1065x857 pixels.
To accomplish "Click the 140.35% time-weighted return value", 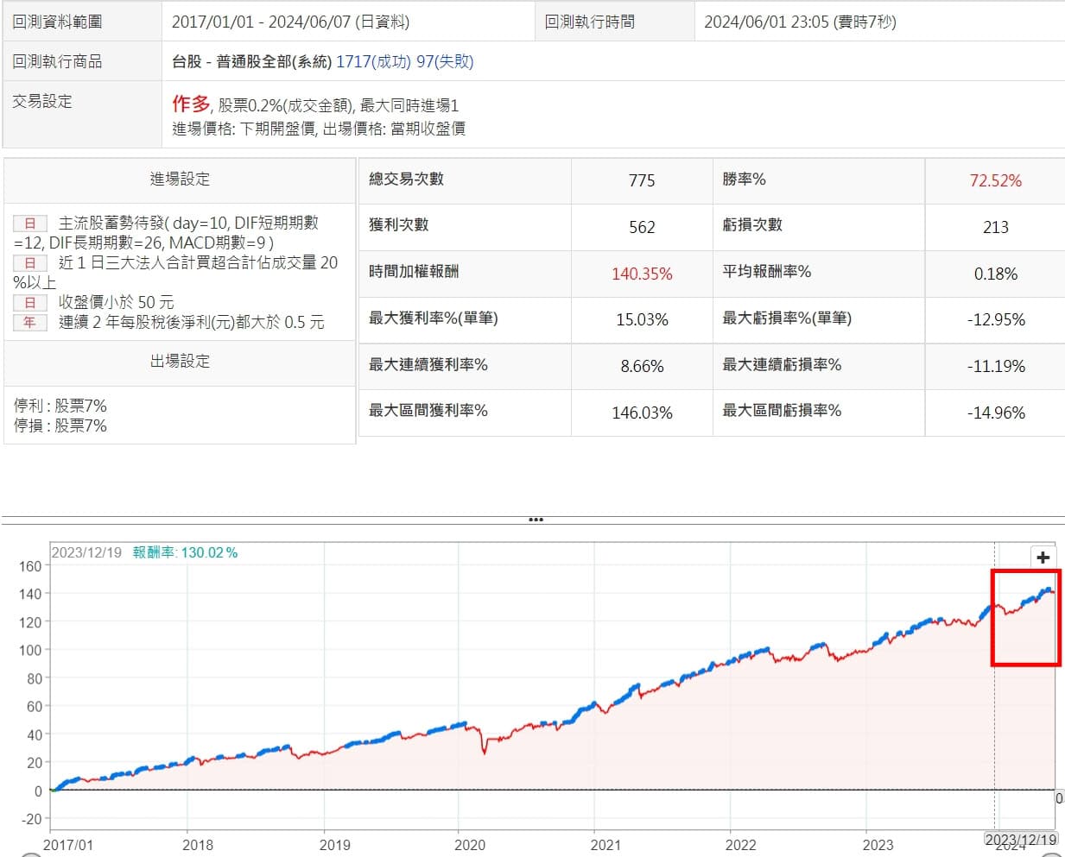I will pos(642,274).
